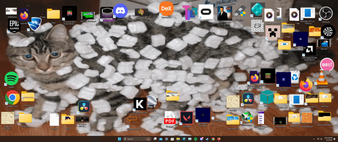
Task: Open File Explorer from the taskbar
Action: click(x=178, y=139)
